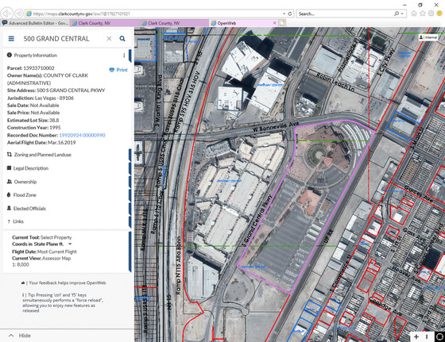Image resolution: width=445 pixels, height=342 pixels.
Task: Switch to second Clark County, NV tab
Action: point(174,23)
